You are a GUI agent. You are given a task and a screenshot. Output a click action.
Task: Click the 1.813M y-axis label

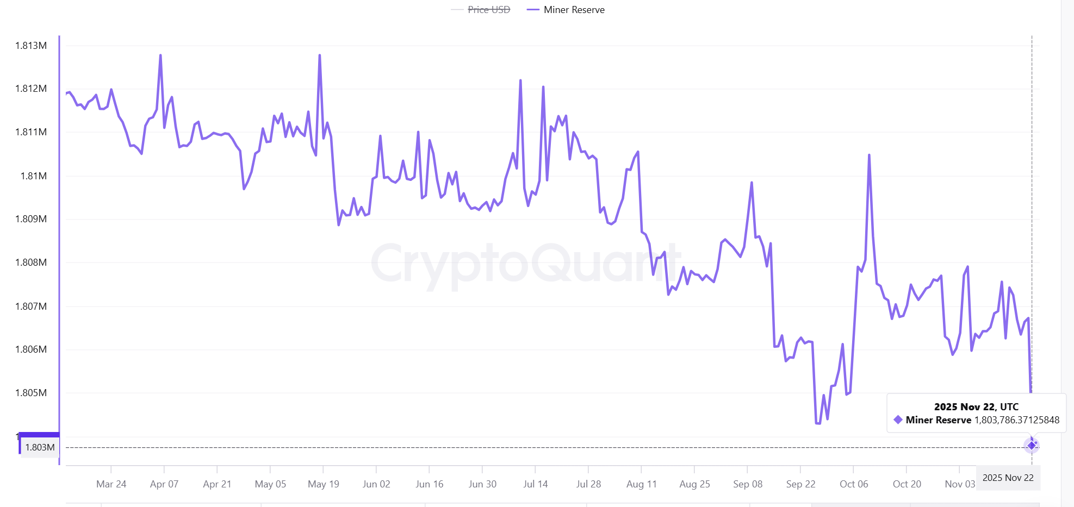coord(31,46)
